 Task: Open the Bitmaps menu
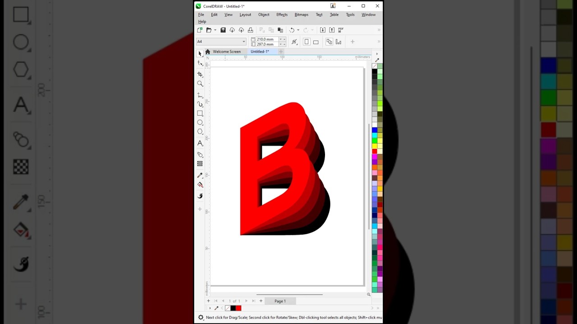pos(301,14)
